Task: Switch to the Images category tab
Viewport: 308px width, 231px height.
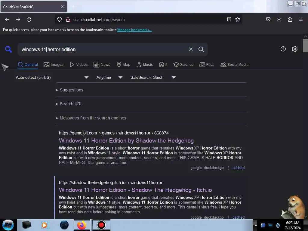Action: point(54,65)
